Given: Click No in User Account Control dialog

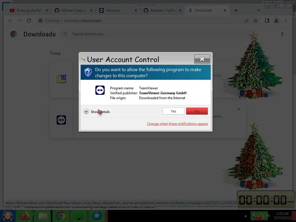Looking at the screenshot, I should 197,111.
